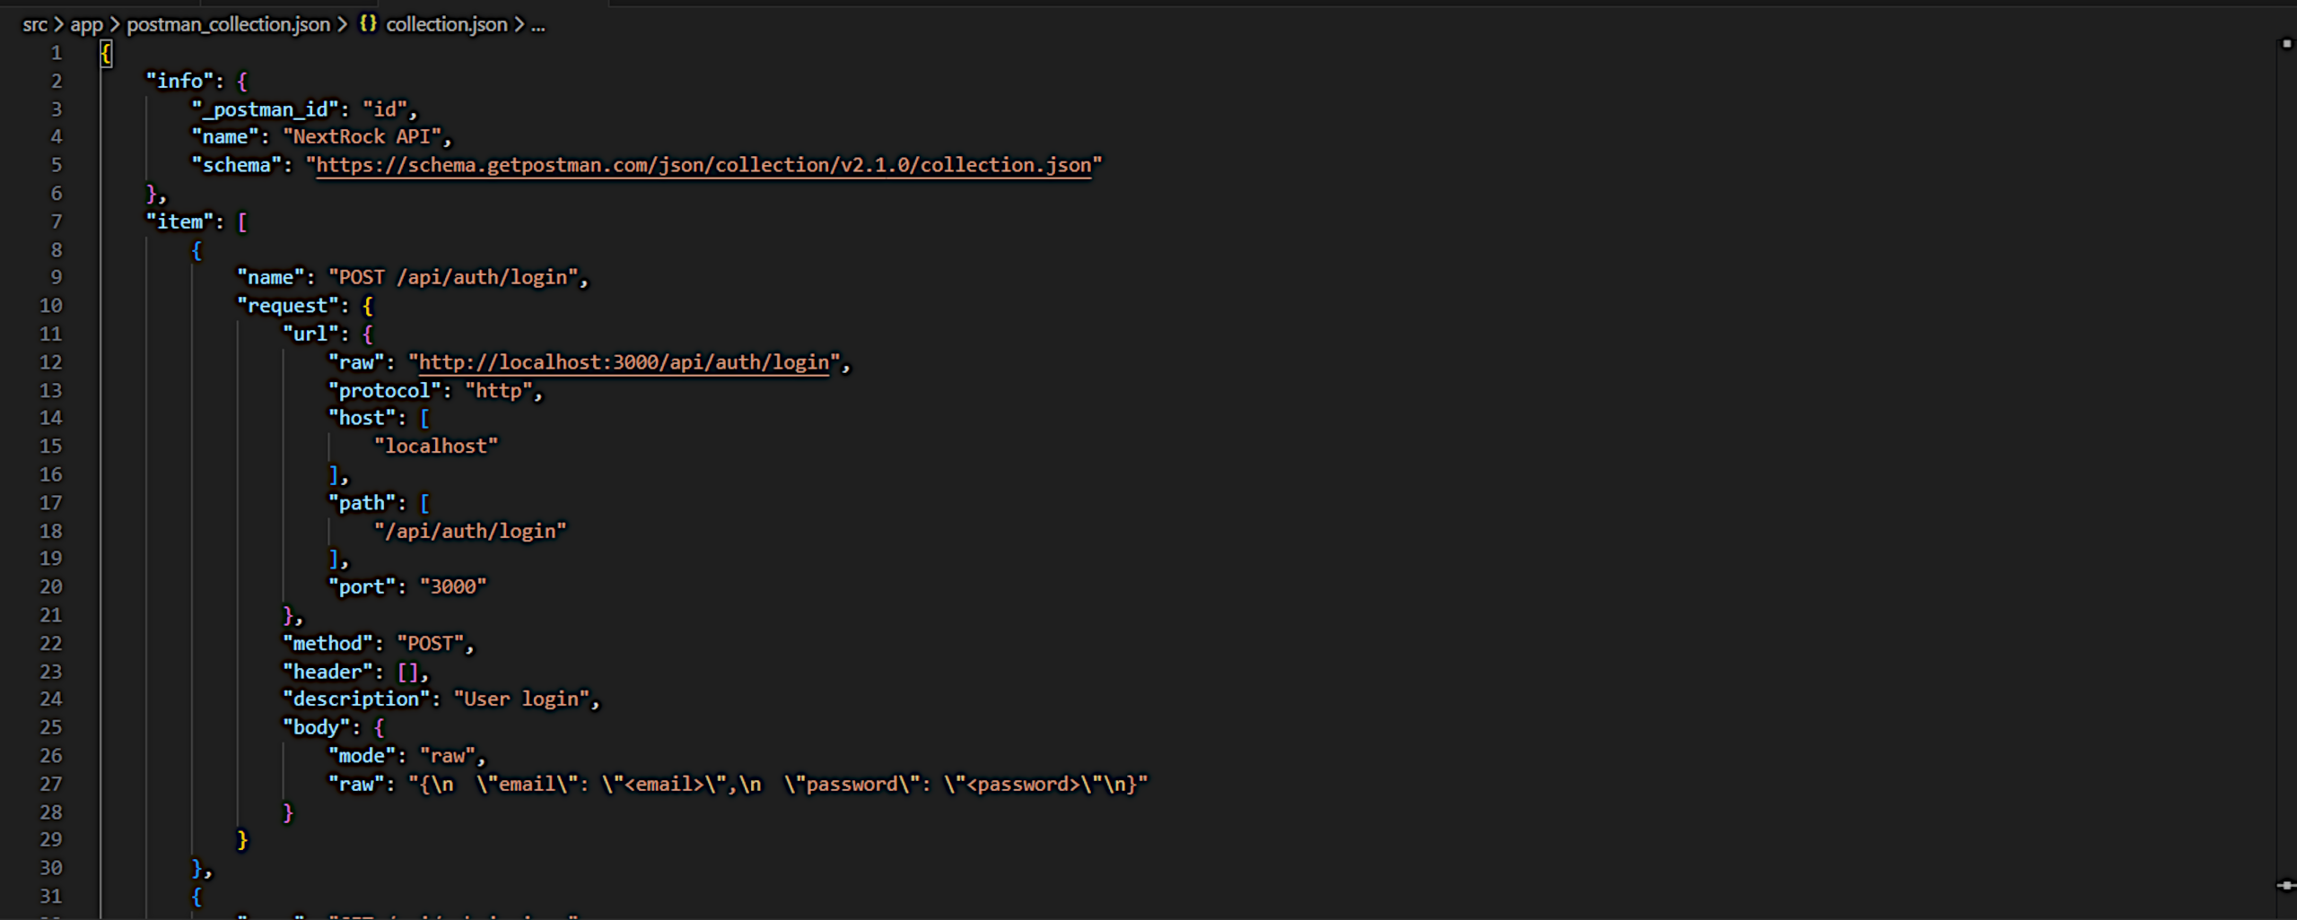Click the "POST" method value
The image size is (2297, 920).
click(x=431, y=644)
